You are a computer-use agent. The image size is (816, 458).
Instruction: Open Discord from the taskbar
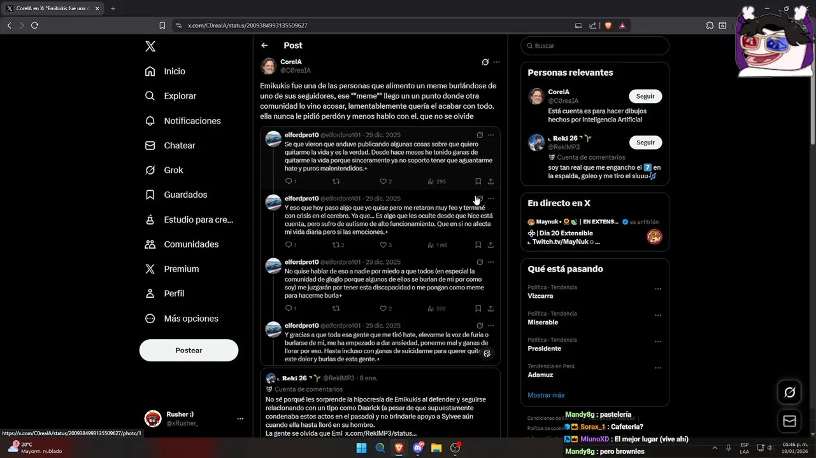click(418, 448)
